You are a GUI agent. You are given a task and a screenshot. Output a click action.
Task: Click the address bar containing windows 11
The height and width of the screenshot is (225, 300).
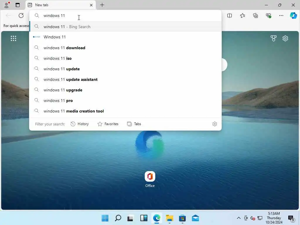point(125,16)
